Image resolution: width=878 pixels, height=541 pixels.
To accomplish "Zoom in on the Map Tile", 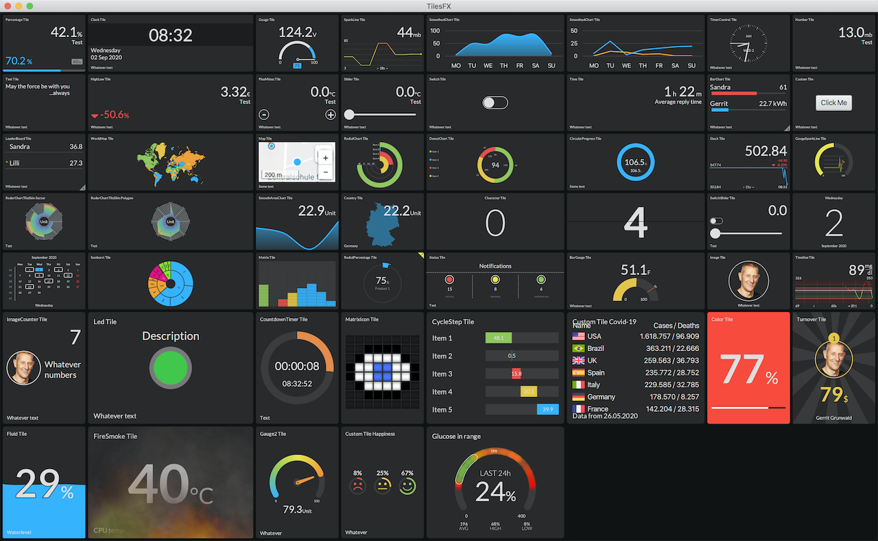I will 325,158.
